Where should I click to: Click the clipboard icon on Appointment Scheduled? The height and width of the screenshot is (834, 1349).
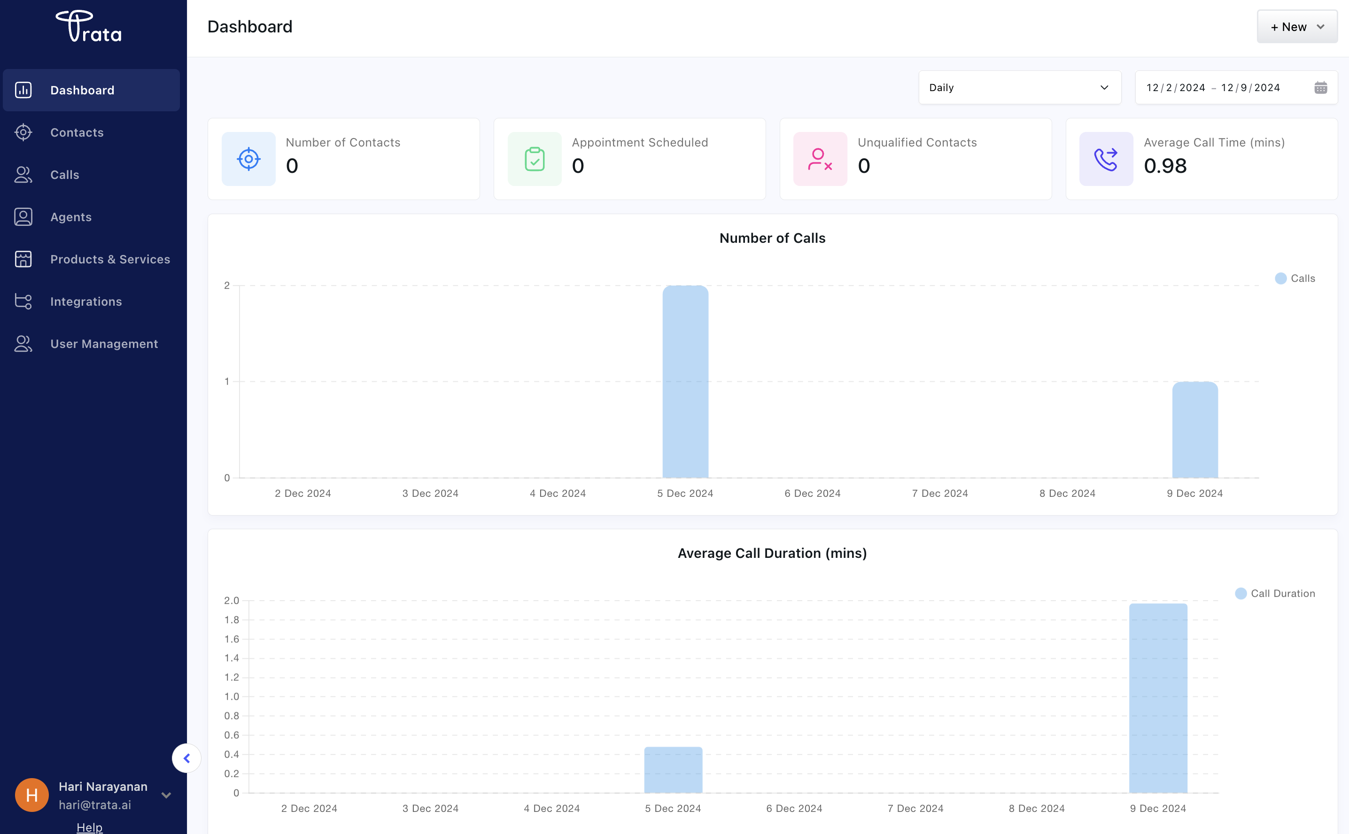coord(534,159)
